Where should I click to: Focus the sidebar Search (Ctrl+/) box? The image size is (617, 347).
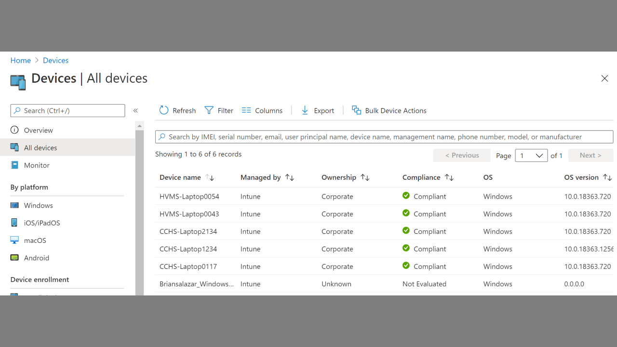pos(67,110)
